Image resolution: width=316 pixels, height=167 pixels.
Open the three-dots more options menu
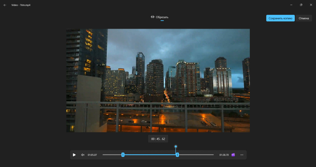(x=242, y=155)
